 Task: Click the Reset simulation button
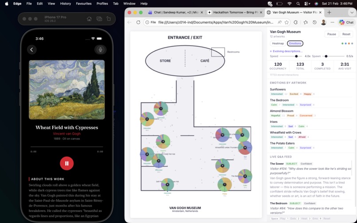coord(346,34)
